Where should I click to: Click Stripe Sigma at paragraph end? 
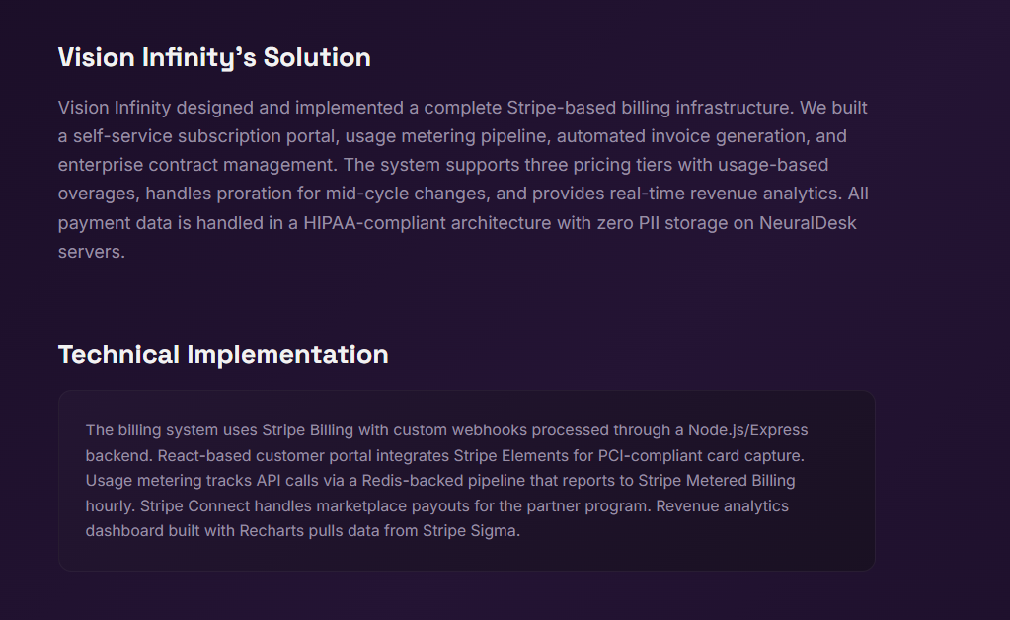pyautogui.click(x=470, y=531)
